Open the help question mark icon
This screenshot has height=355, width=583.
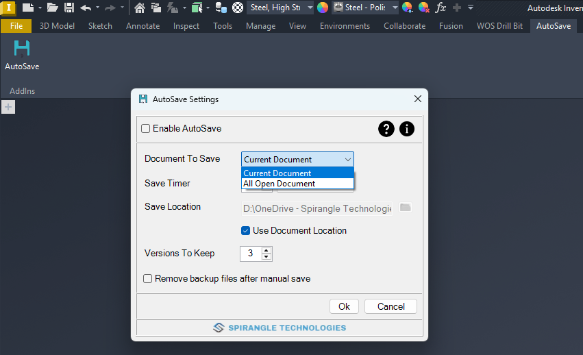pyautogui.click(x=386, y=129)
